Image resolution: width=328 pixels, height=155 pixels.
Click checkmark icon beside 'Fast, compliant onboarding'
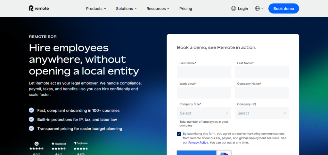click(31, 110)
